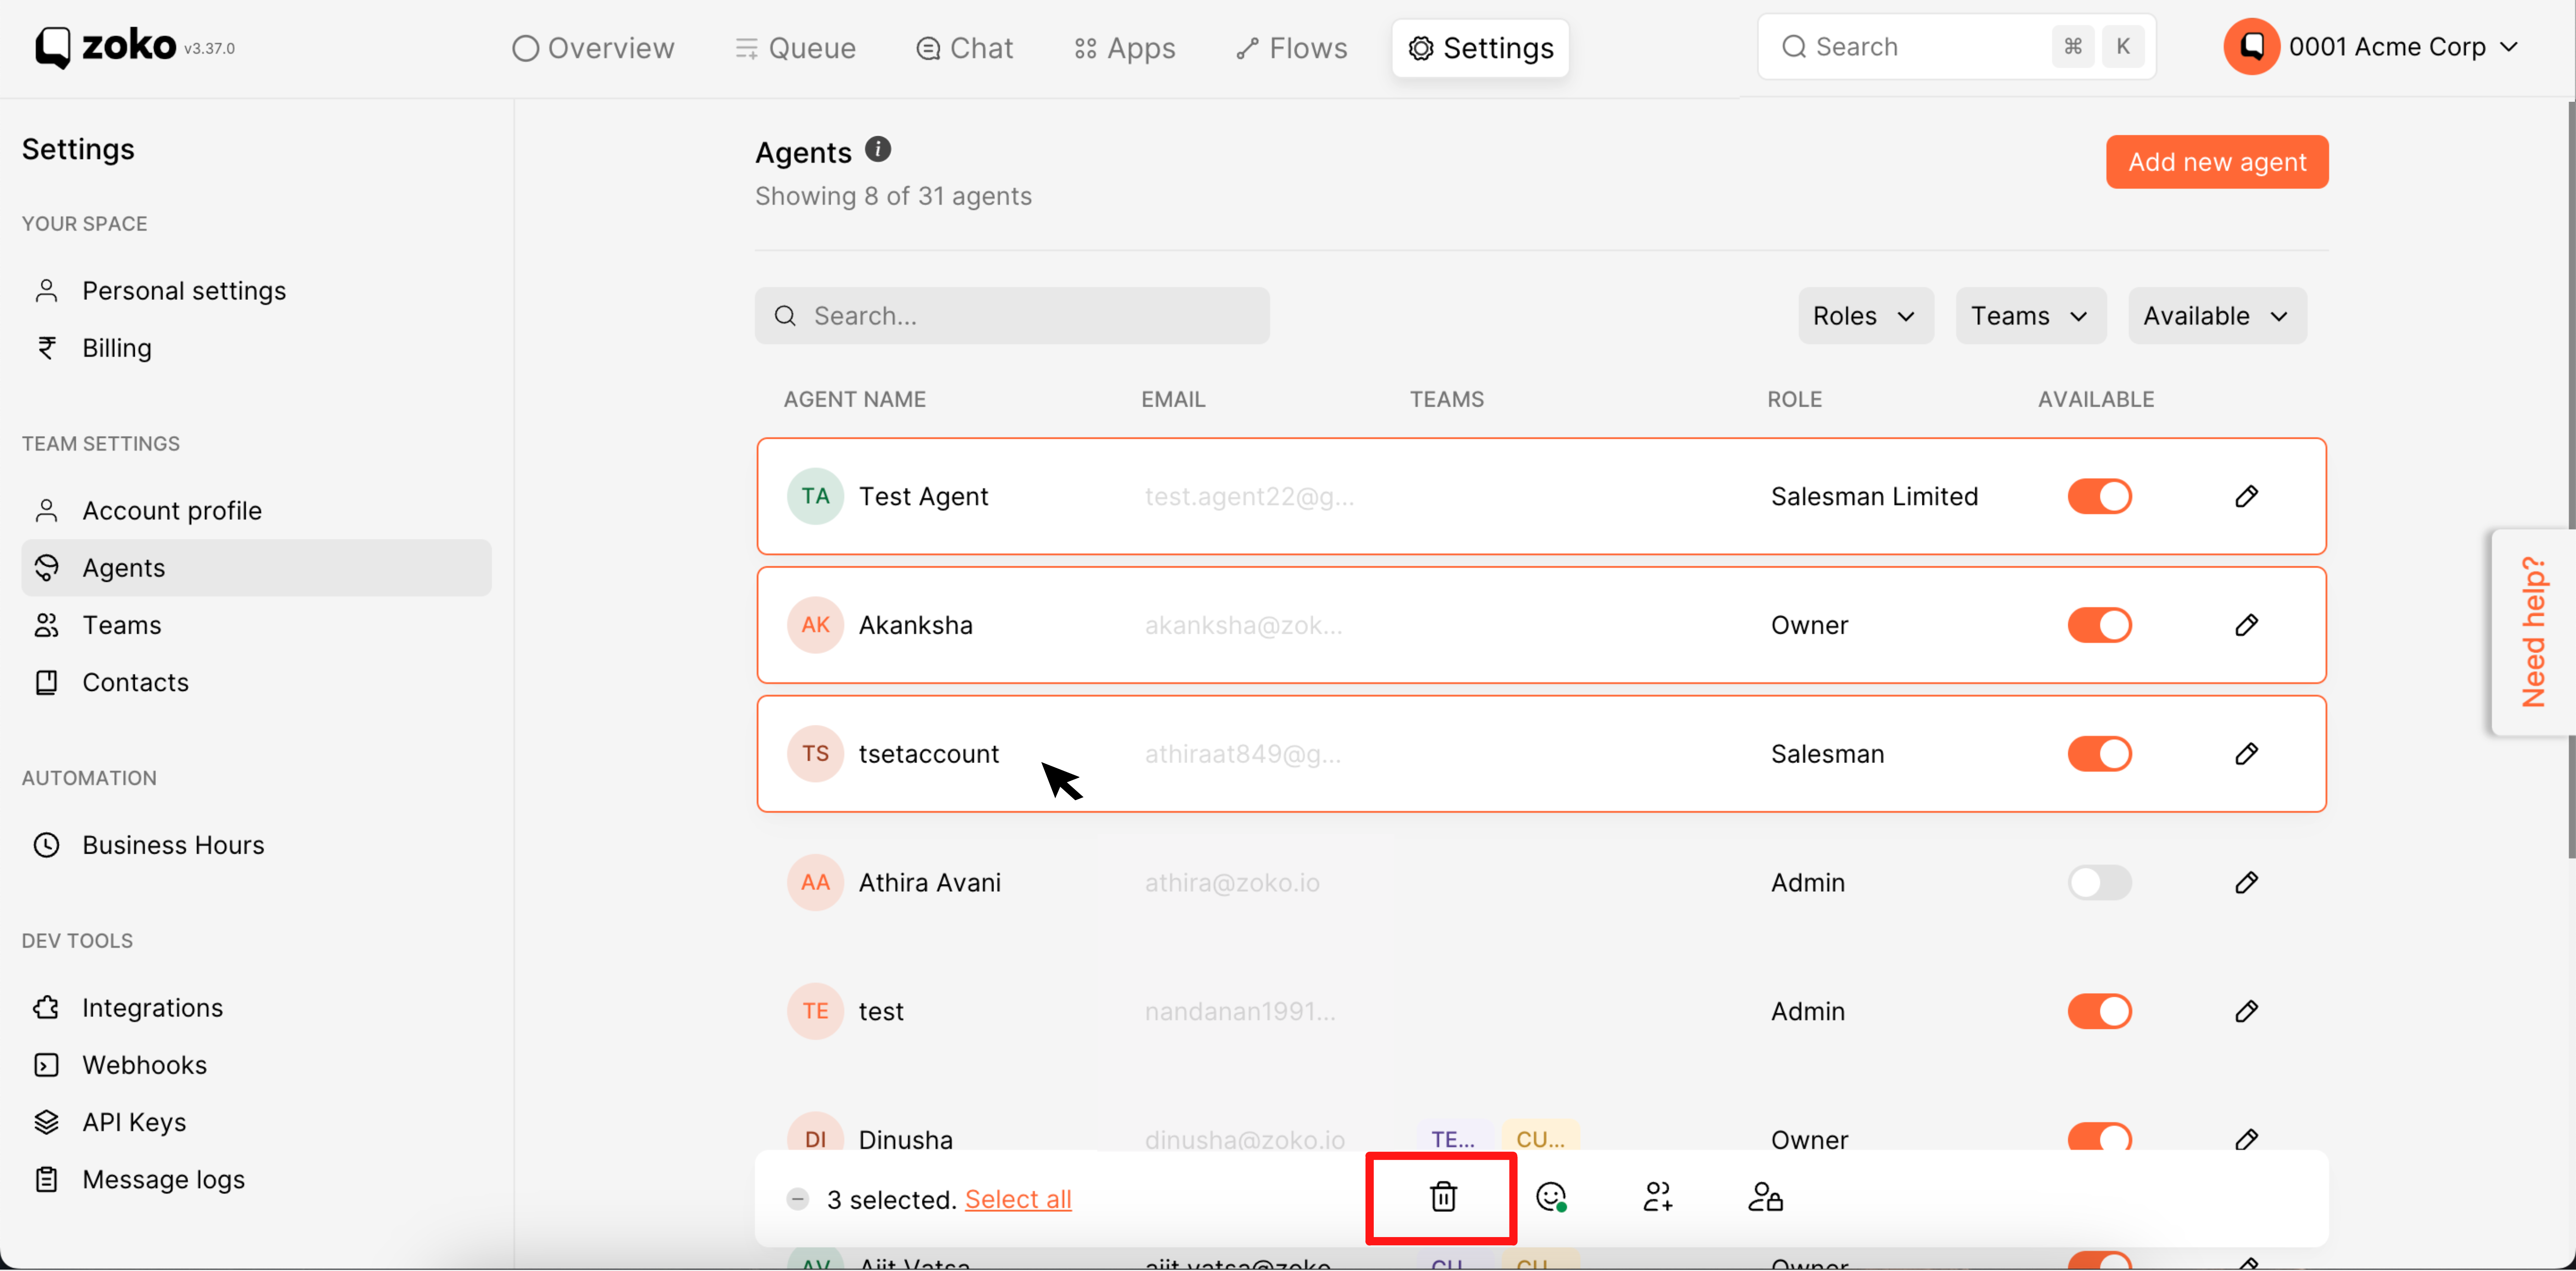Screen dimensions: 2576x1271
Task: Open Billing in sidebar
Action: pyautogui.click(x=256, y=348)
